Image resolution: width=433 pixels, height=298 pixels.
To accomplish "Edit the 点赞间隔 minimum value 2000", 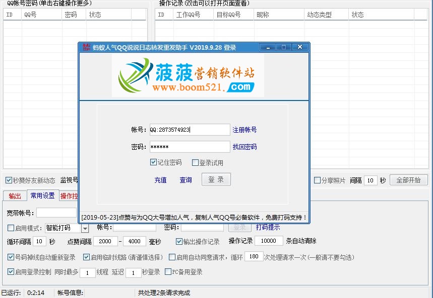I will pos(105,241).
